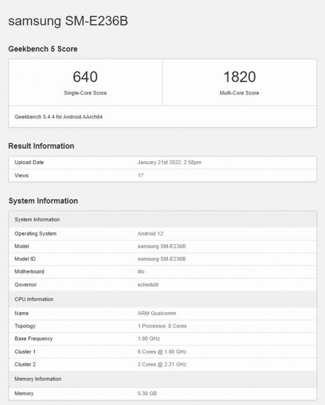Click the CPU Information header row

tap(162, 299)
